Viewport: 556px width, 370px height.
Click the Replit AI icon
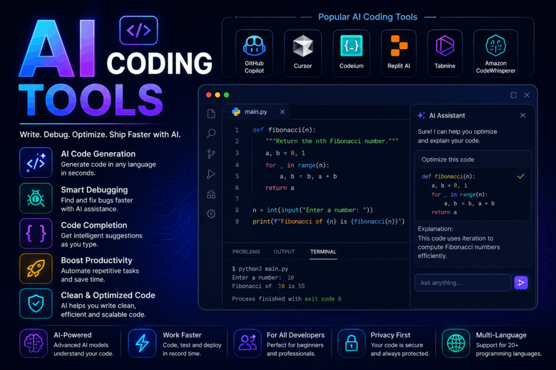(399, 46)
